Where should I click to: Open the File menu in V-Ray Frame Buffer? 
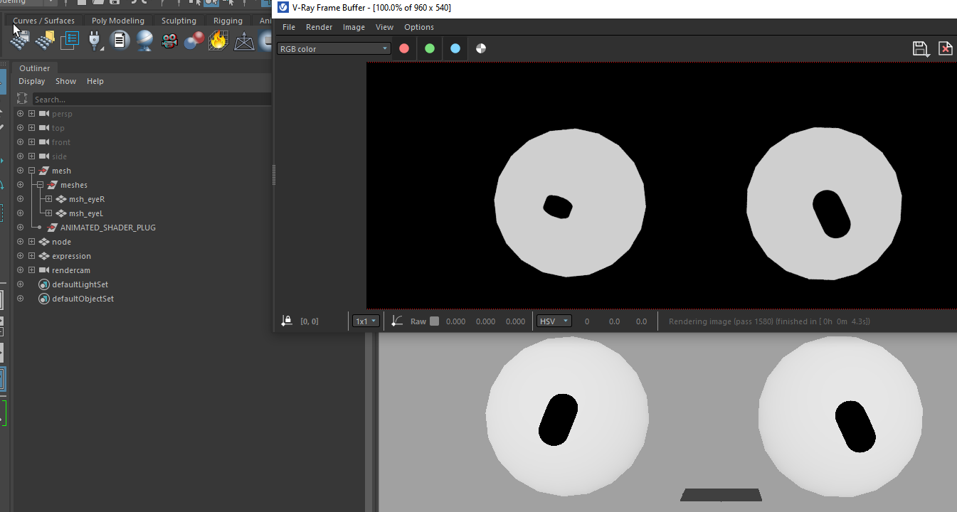coord(289,27)
